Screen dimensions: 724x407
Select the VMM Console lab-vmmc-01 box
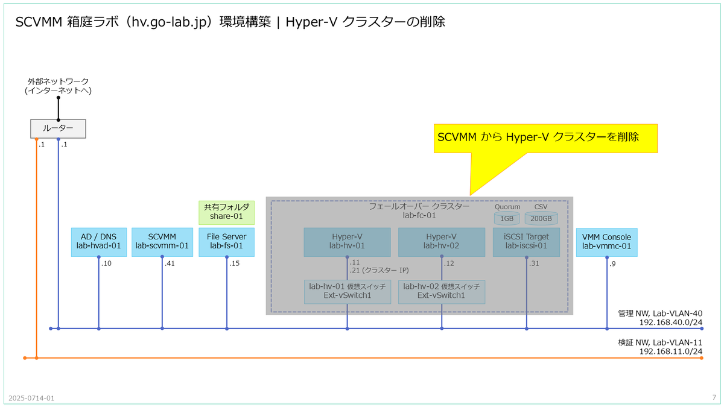(x=607, y=242)
